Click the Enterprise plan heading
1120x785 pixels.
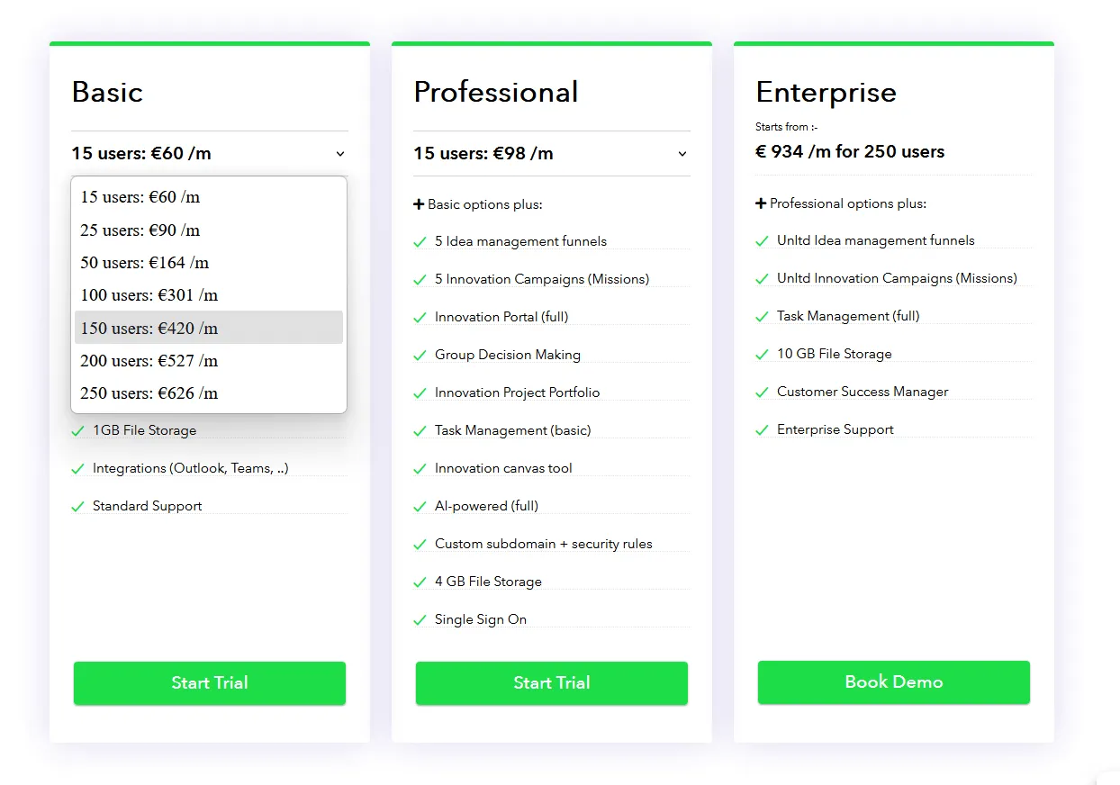[826, 92]
